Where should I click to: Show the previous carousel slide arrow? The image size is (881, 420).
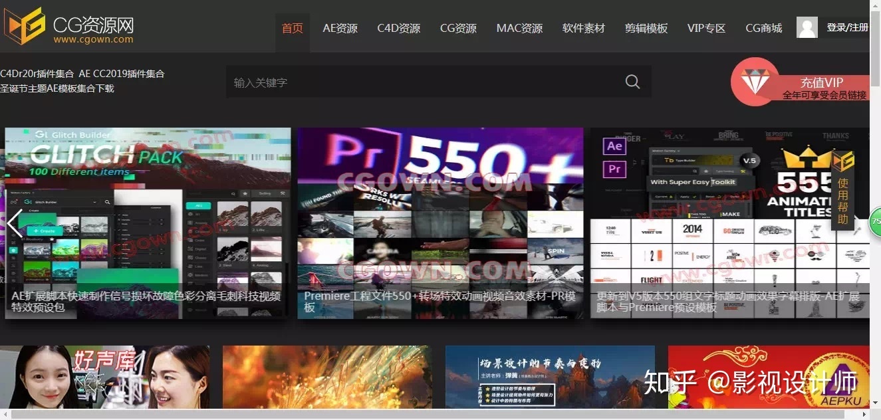click(15, 224)
